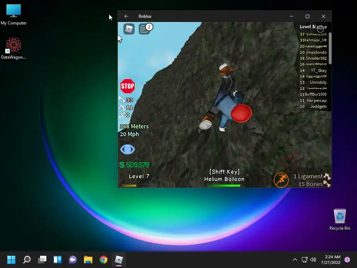Image resolution: width=357 pixels, height=268 pixels.
Task: Open the notification badge showing 1
Action: point(347,260)
